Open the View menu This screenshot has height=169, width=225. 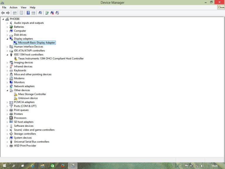tap(23, 7)
